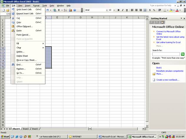Click the Borders toolbar icon
The image size is (186, 139).
click(x=165, y=10)
